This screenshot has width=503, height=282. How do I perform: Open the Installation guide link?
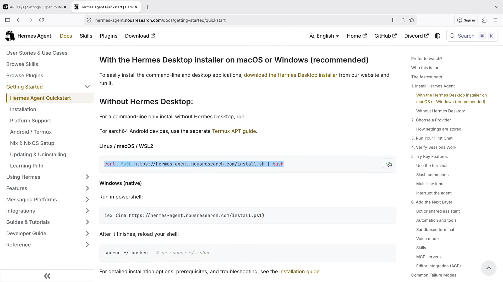tap(299, 272)
